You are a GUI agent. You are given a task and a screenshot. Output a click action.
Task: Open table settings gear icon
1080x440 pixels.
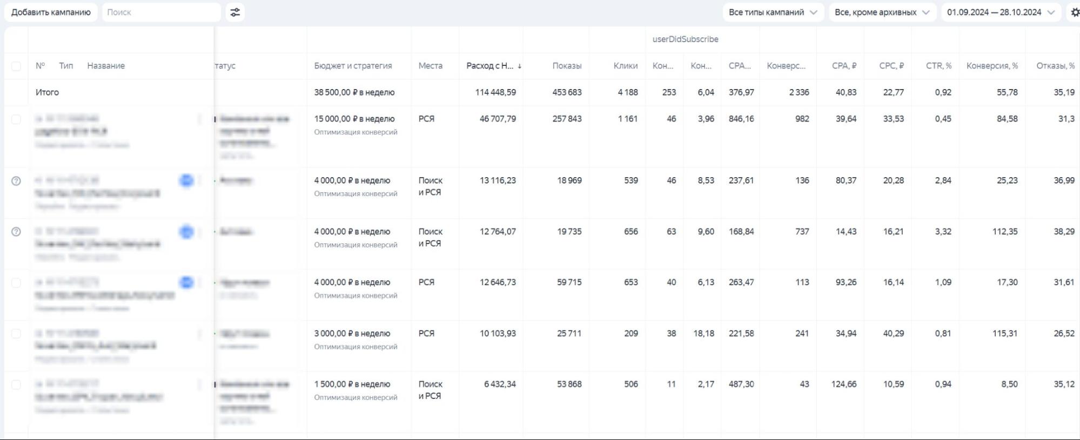(x=1075, y=12)
